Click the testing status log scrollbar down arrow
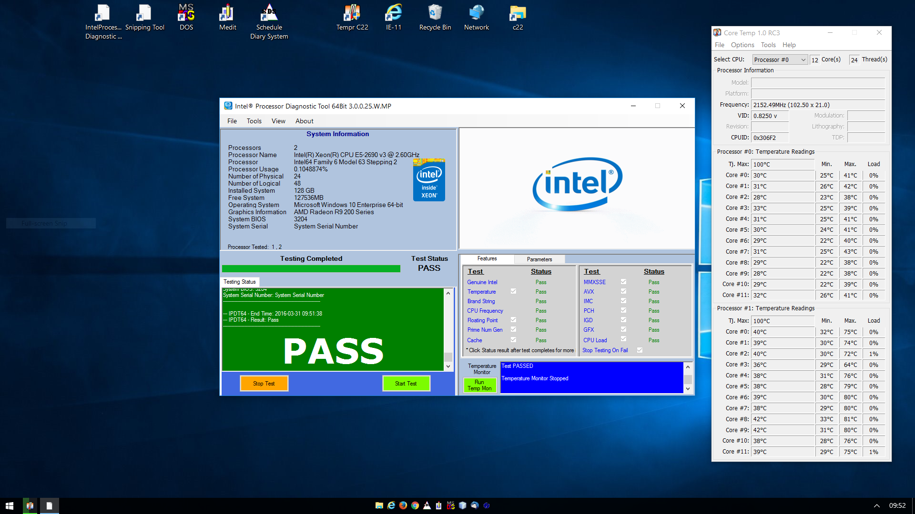The height and width of the screenshot is (514, 915). coord(448,366)
